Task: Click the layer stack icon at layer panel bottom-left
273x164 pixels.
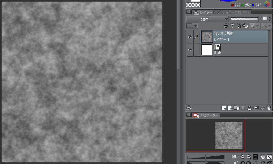Action: 189,108
